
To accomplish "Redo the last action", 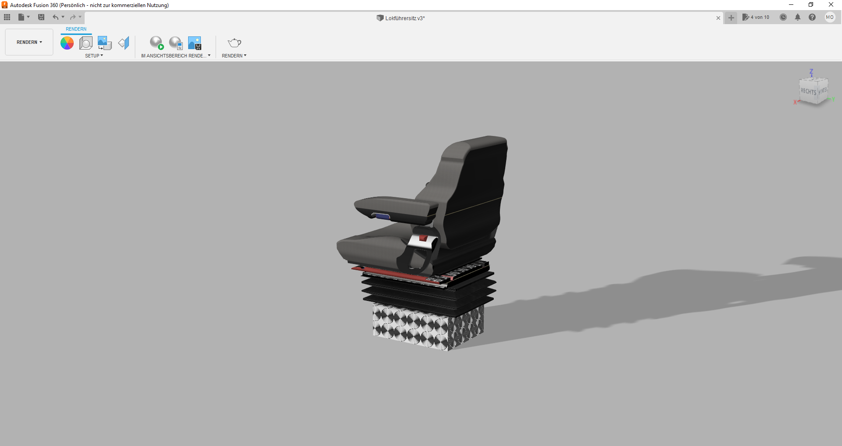I will (x=73, y=17).
